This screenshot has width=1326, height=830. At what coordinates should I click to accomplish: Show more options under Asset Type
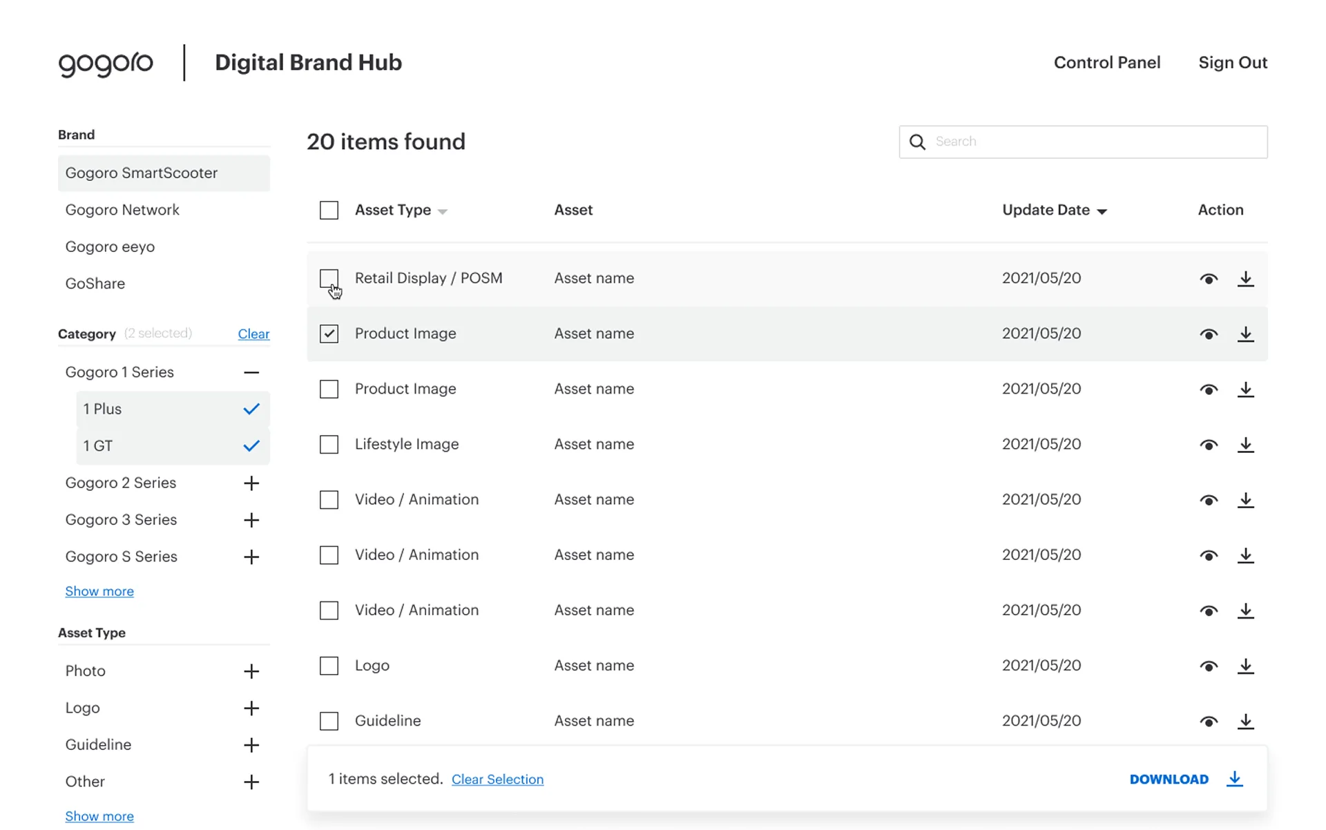[99, 816]
